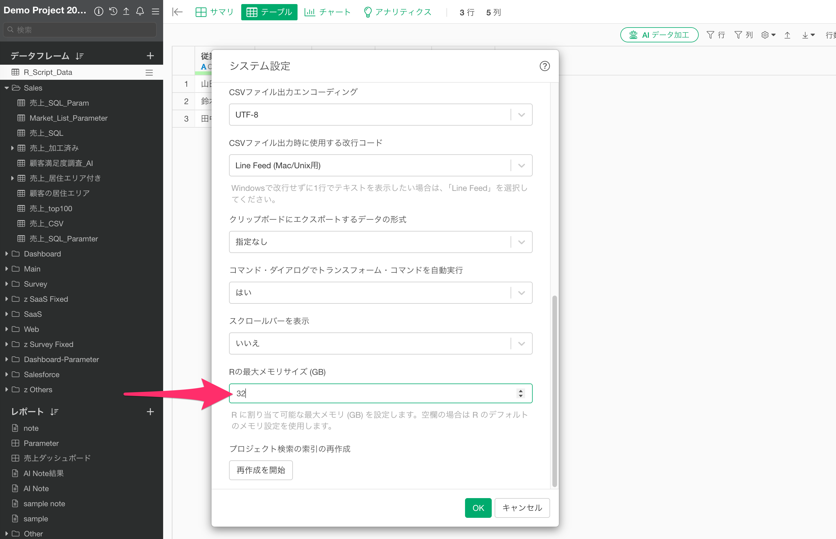
Task: Open スクロールバーを表示 いいえ dropdown
Action: pos(380,343)
